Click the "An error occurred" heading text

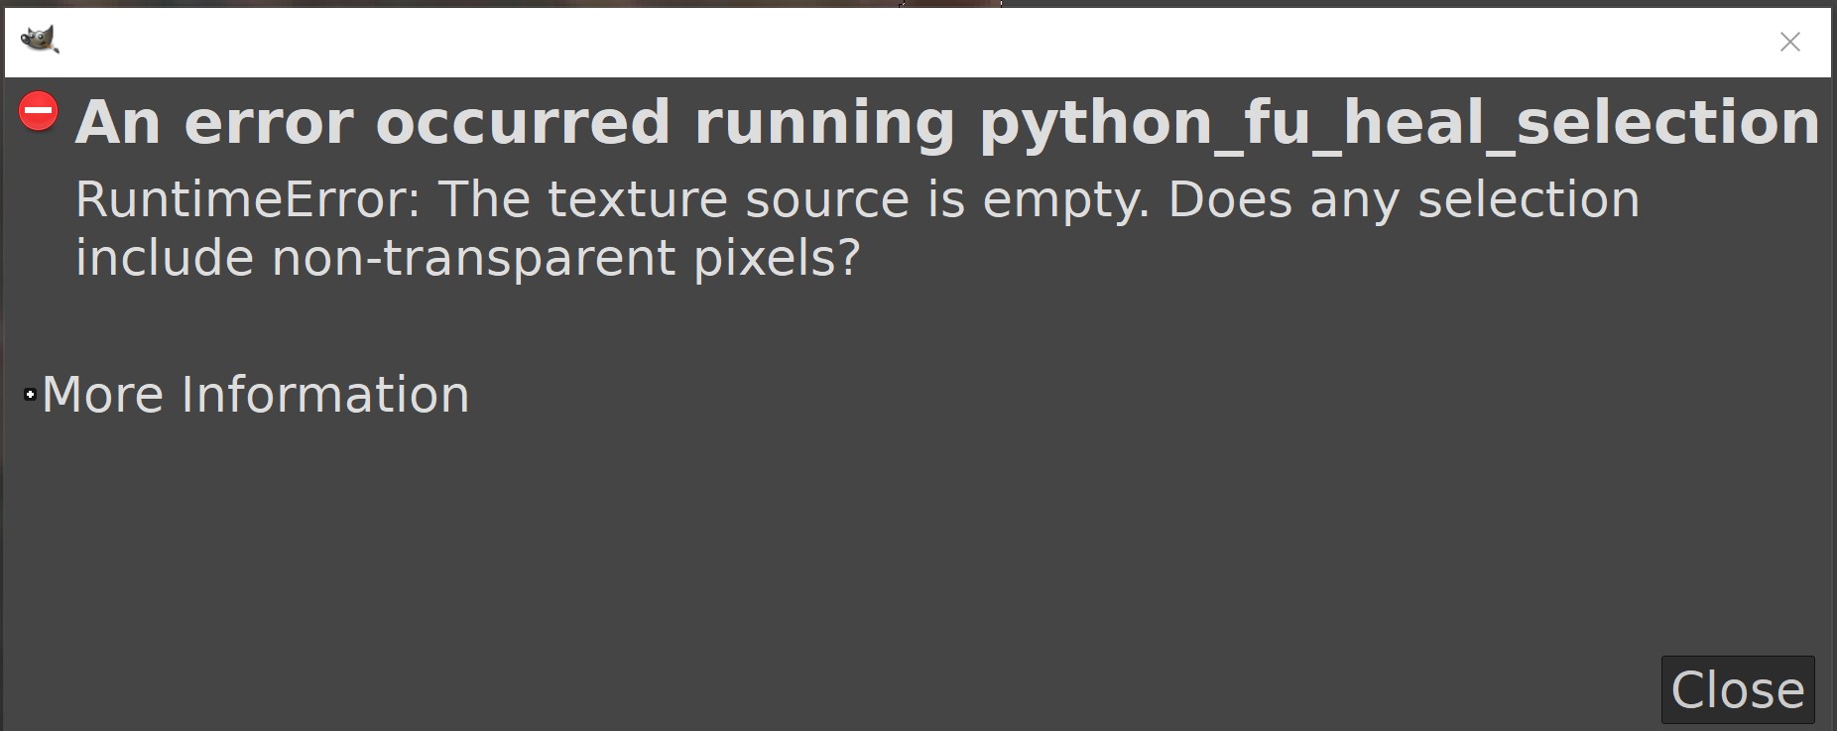(372, 123)
